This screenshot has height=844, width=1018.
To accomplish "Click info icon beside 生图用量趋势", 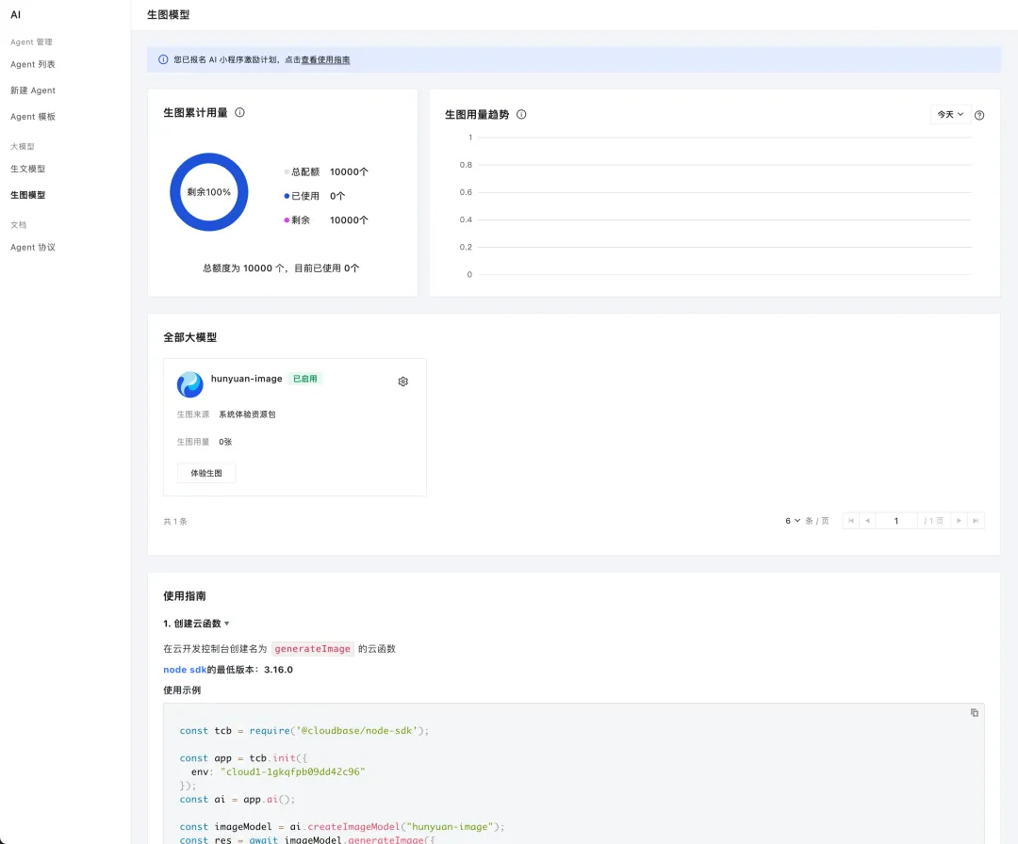I will [521, 115].
